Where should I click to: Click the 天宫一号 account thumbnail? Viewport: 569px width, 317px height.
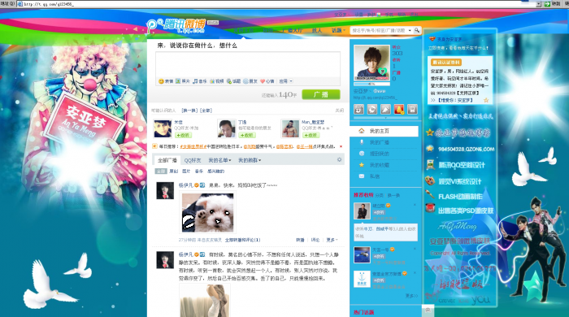click(x=362, y=254)
